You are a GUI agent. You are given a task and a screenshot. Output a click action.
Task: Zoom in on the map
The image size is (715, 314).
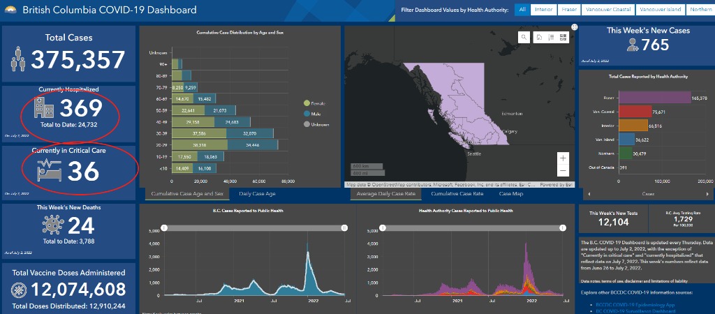pos(563,158)
